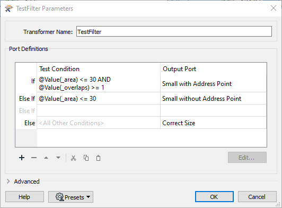Open the Presets dropdown menu
This screenshot has width=282, height=208.
coord(70,197)
